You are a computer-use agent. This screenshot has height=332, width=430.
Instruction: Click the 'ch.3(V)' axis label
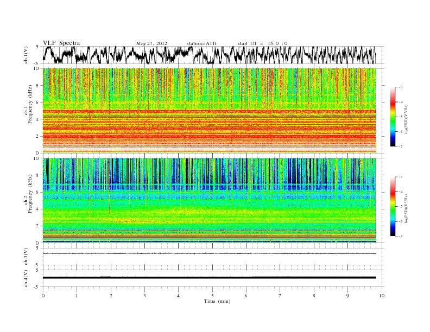[x=26, y=257]
